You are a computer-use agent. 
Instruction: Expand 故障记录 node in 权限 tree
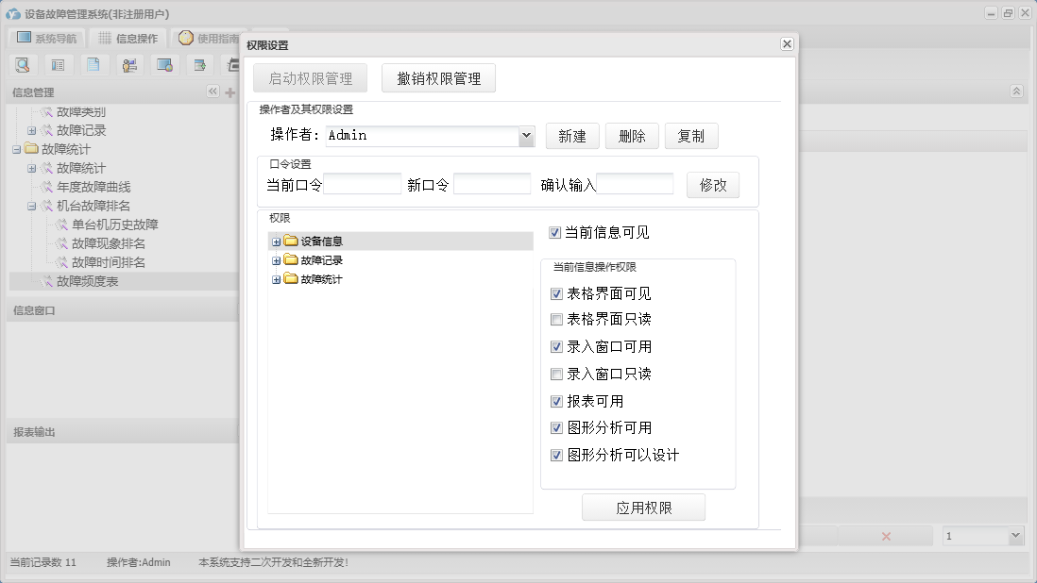pos(277,260)
